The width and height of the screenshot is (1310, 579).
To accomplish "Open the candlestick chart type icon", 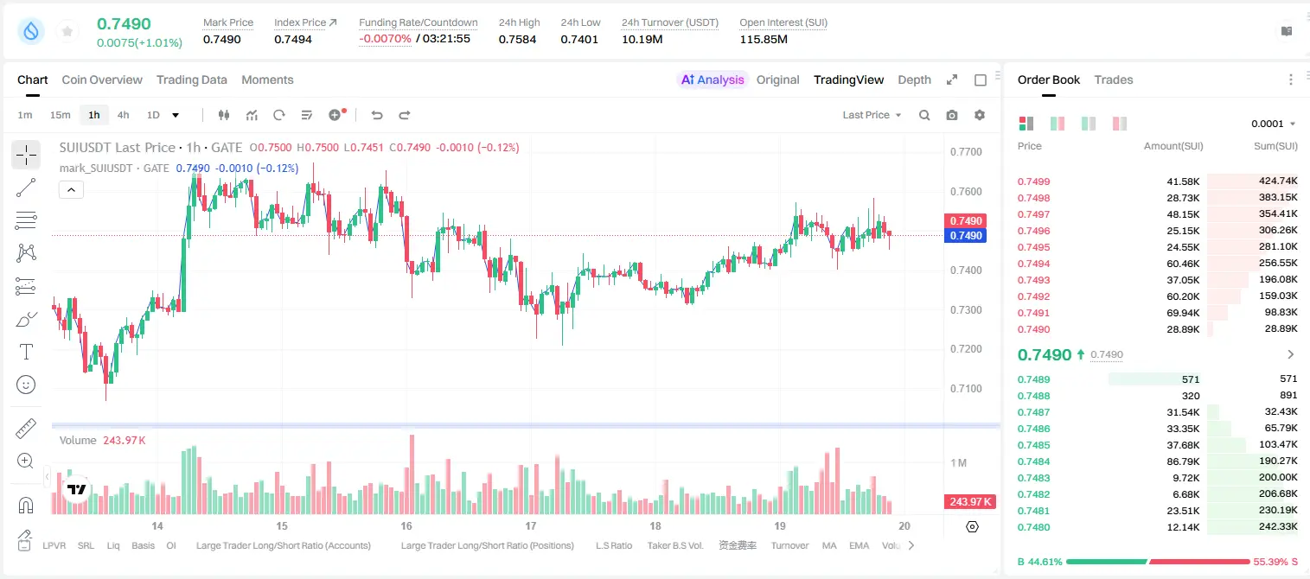I will (x=224, y=115).
